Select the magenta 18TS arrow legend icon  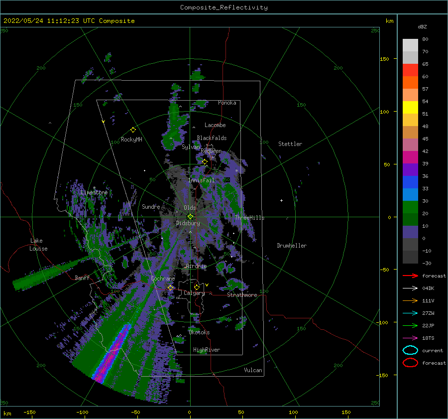[x=410, y=338]
